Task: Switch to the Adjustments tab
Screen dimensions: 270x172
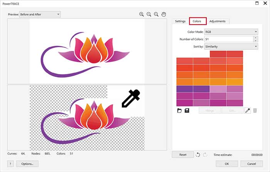Action: (x=218, y=21)
